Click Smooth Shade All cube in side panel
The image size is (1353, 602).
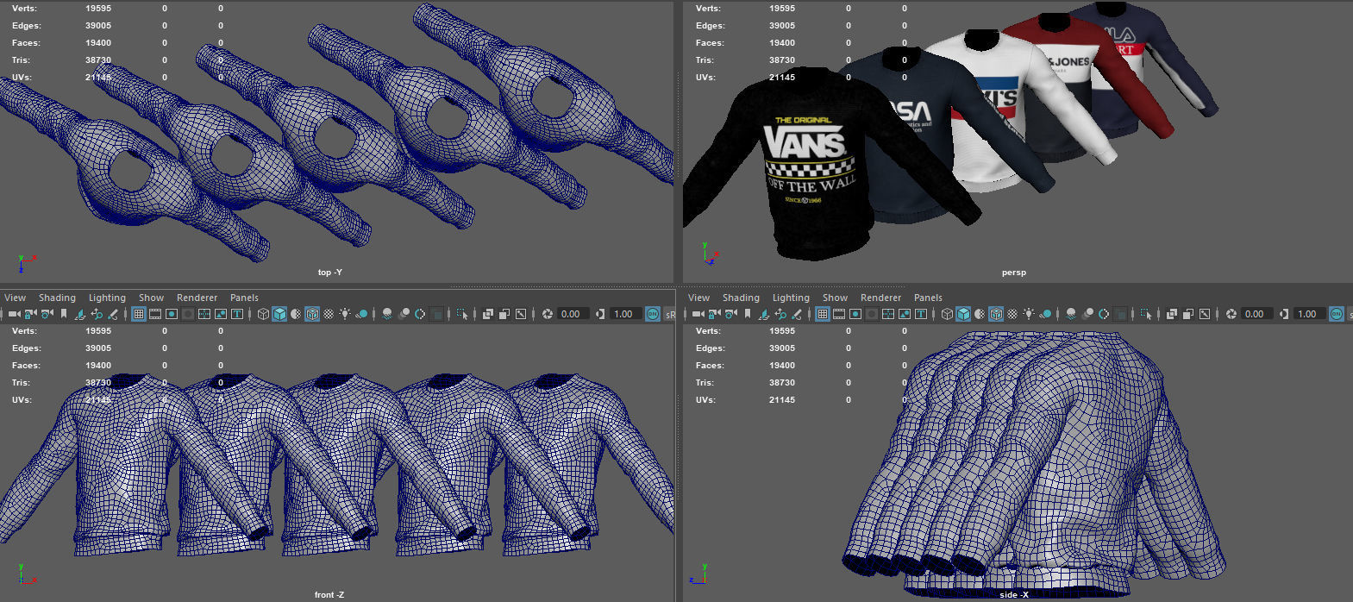[963, 314]
